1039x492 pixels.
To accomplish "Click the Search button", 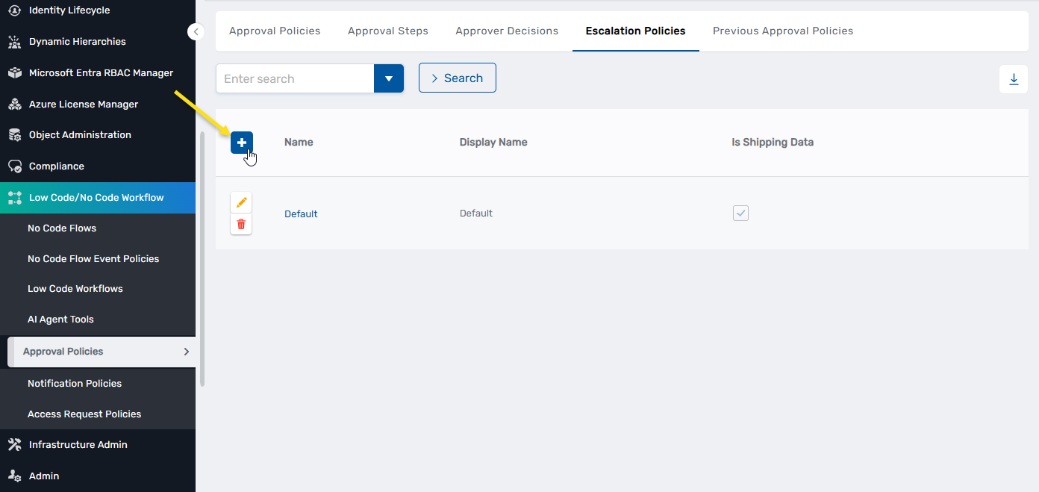I will click(457, 78).
